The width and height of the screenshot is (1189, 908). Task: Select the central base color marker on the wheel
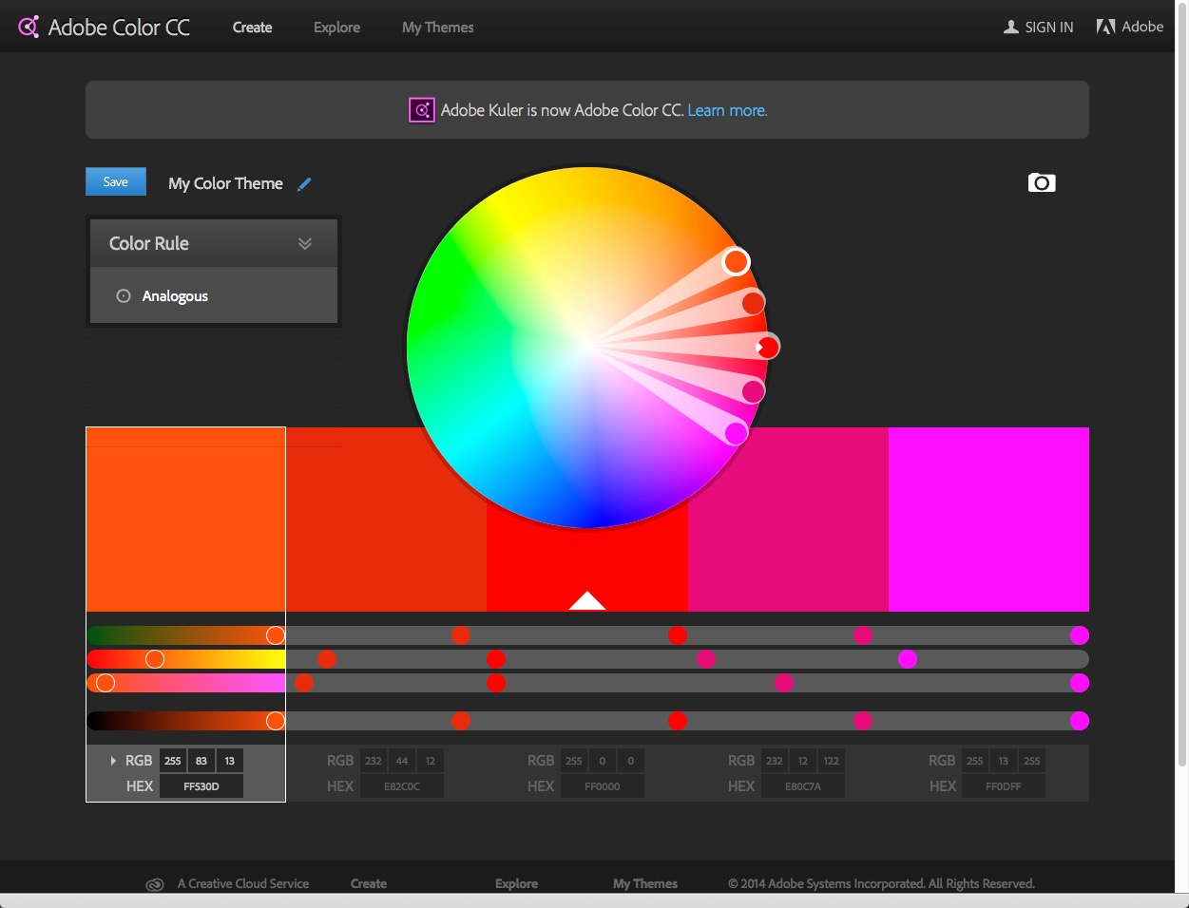coord(766,347)
